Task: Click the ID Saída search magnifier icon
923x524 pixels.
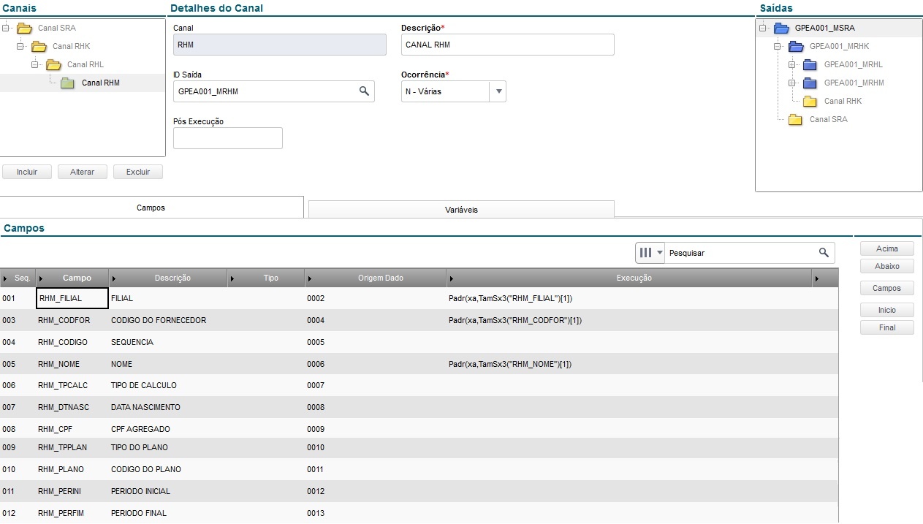Action: (x=363, y=91)
